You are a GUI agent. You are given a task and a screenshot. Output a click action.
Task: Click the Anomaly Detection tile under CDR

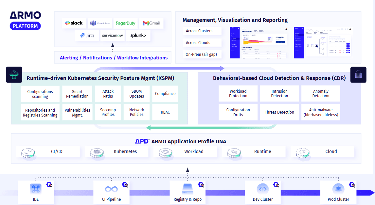[x=321, y=94]
